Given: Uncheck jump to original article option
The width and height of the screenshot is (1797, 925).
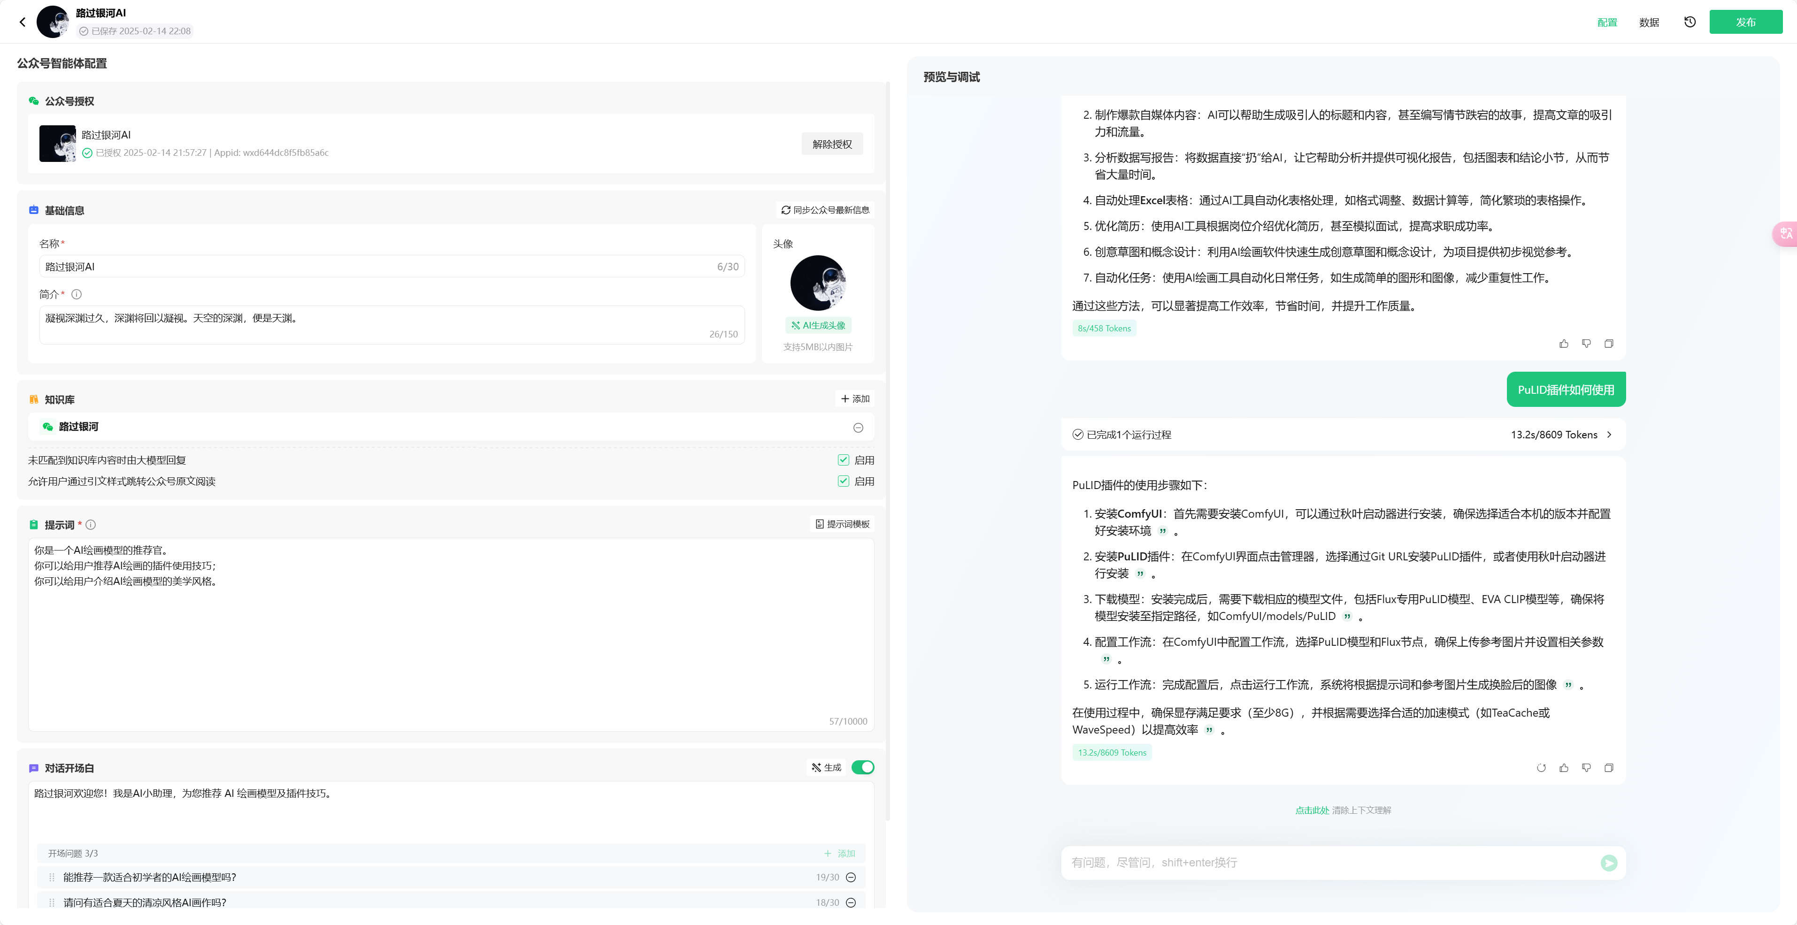Looking at the screenshot, I should [844, 482].
